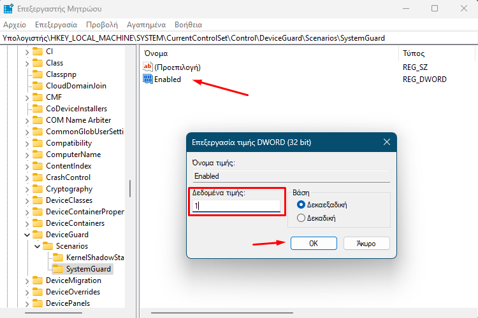Select the Class folder icon

coord(38,63)
